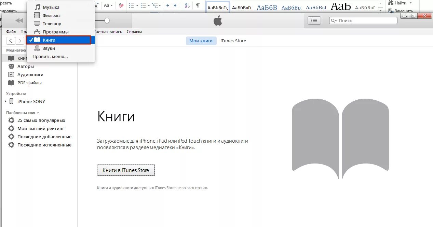Apply the first highlighted АаБбВвГг style
Viewport: 433px width, 227px height.
(218, 7)
